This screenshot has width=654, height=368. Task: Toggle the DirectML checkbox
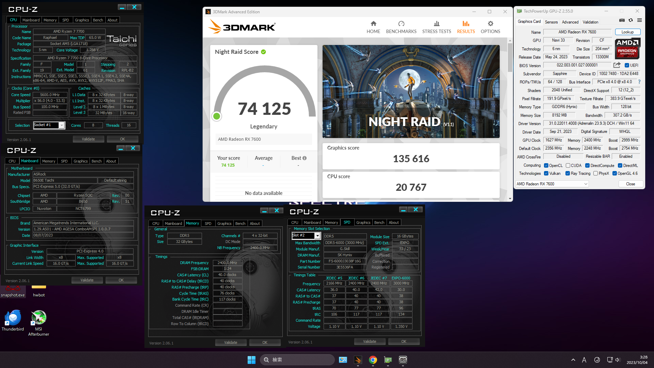coord(620,166)
